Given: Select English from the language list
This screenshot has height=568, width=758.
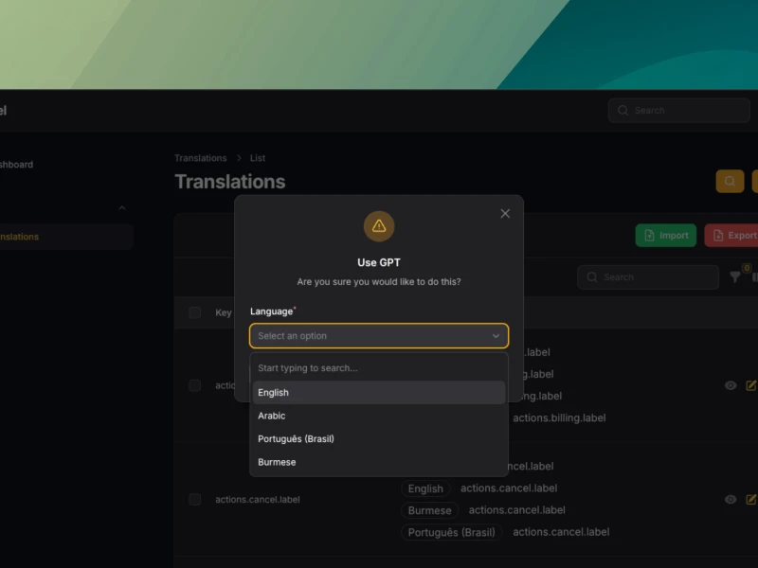Looking at the screenshot, I should coord(379,392).
